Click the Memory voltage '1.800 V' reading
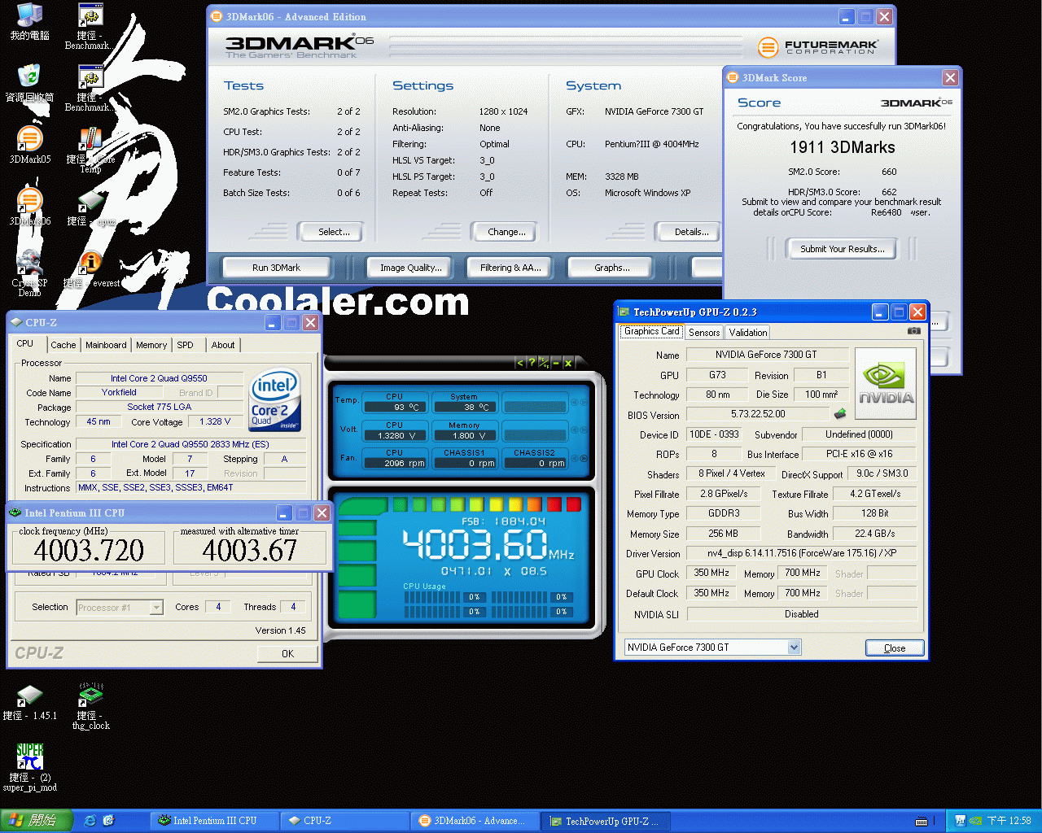The height and width of the screenshot is (833, 1042). [466, 435]
